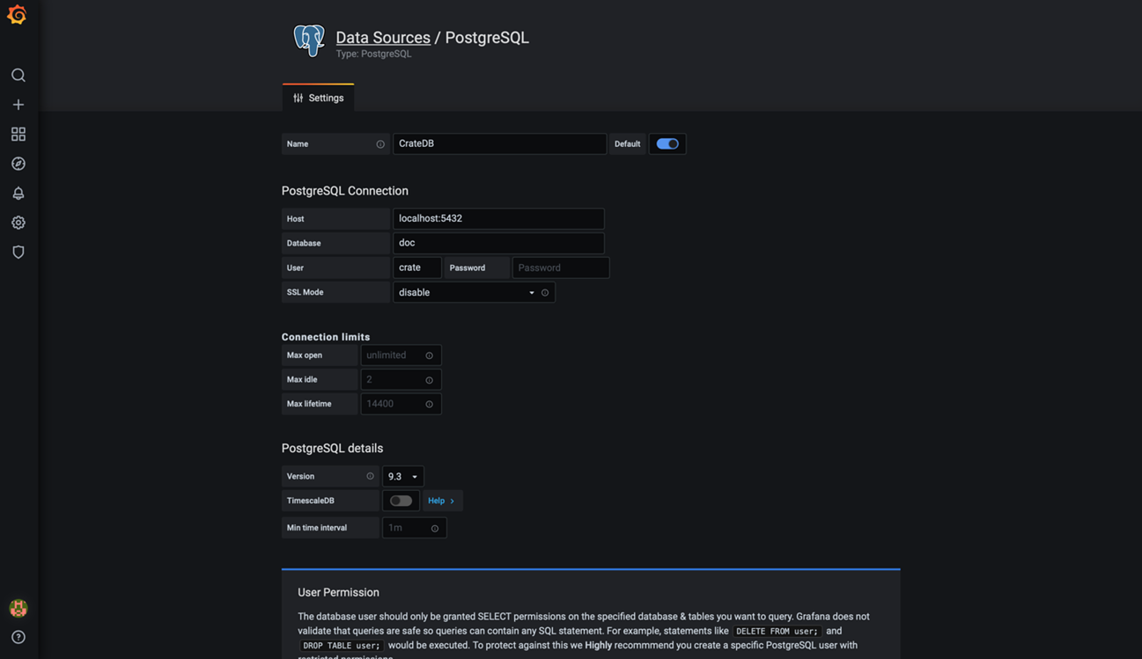Click the User field containing crate
Image resolution: width=1142 pixels, height=659 pixels.
[x=417, y=267]
